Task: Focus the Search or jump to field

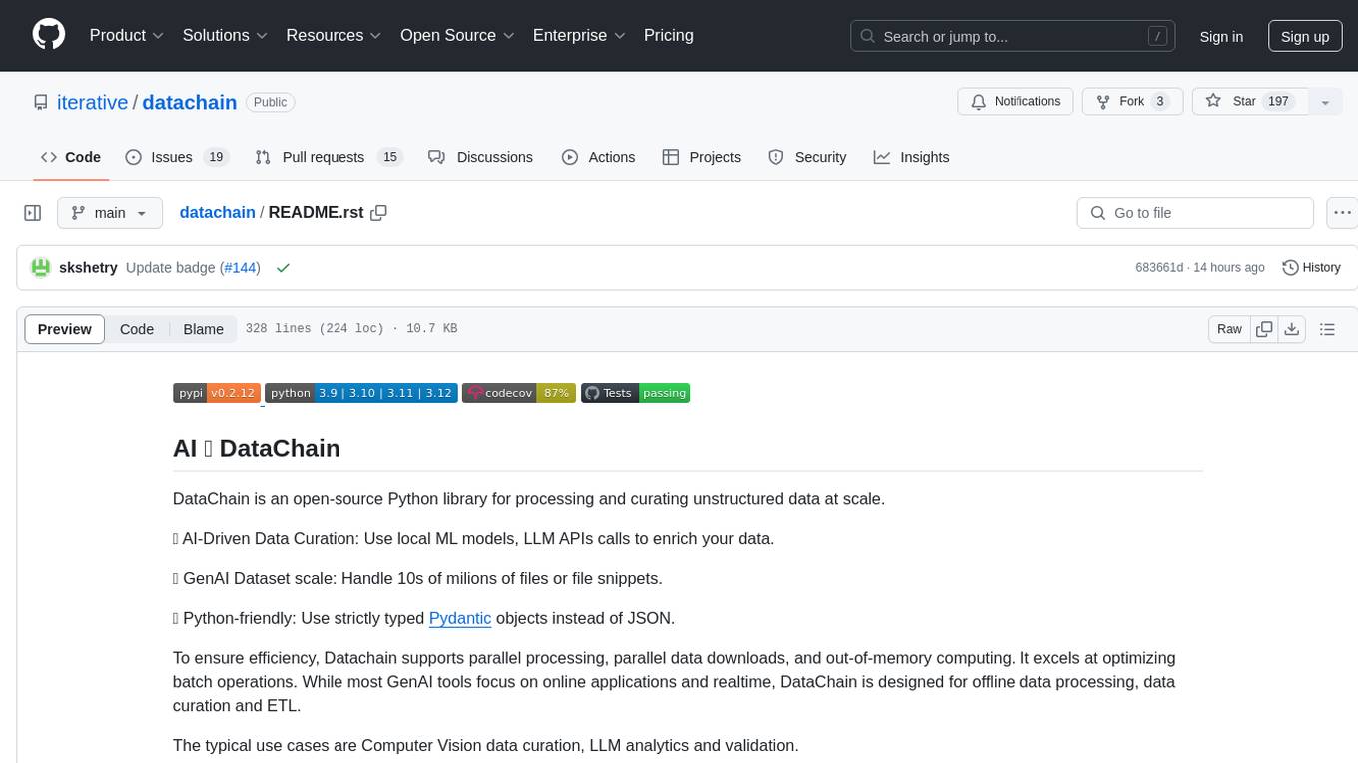Action: pyautogui.click(x=1014, y=36)
